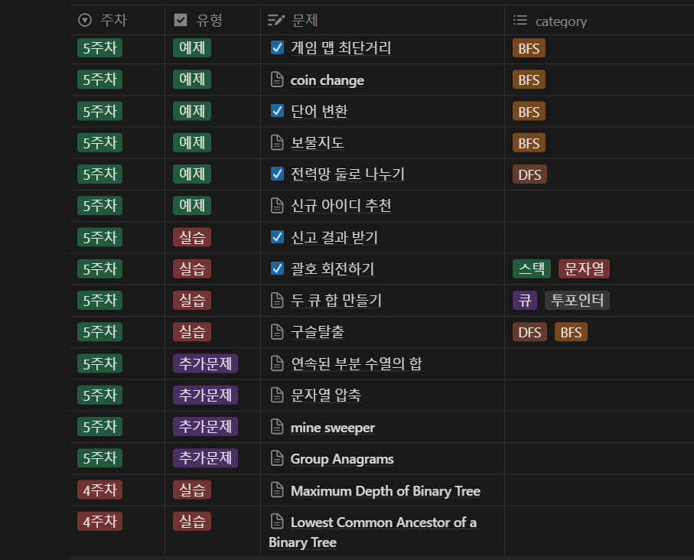The image size is (694, 560).
Task: Open the 구슬탈출 page
Action: pyautogui.click(x=317, y=331)
